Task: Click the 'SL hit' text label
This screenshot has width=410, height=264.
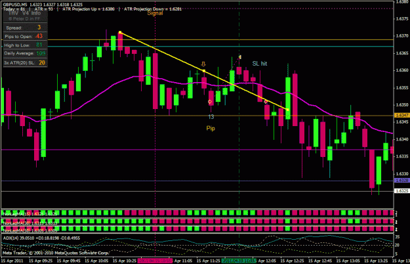Action: [x=260, y=64]
